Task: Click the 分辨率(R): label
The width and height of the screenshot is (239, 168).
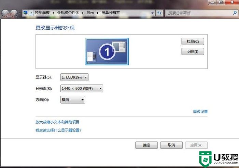Action: point(44,88)
